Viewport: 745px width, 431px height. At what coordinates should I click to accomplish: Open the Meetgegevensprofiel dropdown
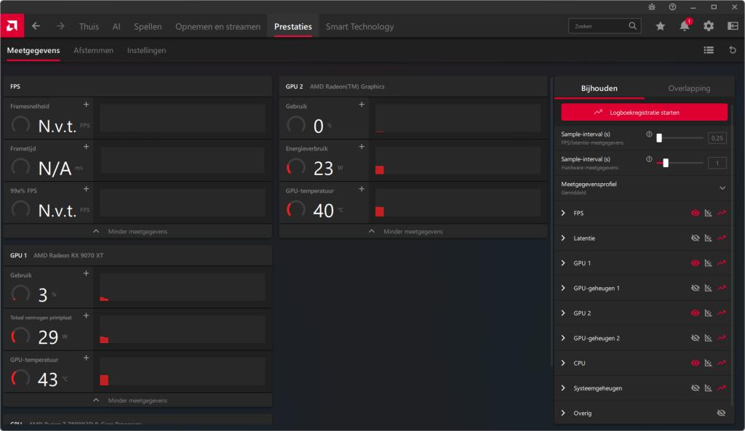tap(722, 188)
